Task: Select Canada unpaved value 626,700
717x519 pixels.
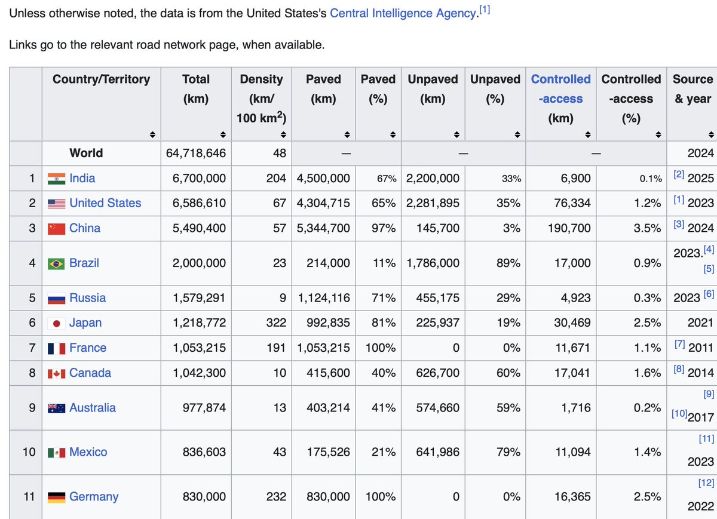Action: click(x=438, y=373)
